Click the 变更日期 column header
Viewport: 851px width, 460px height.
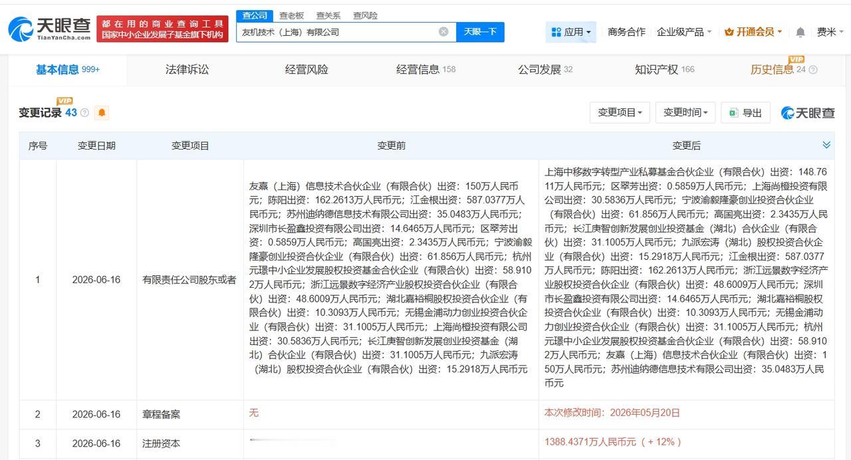(96, 146)
